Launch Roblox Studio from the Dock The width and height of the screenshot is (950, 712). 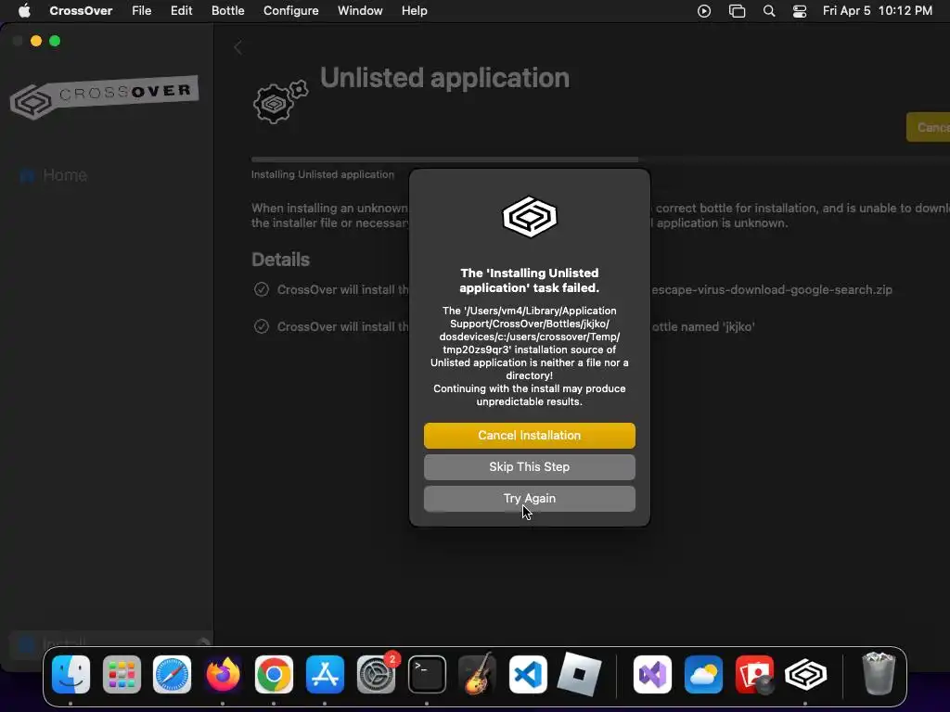tap(579, 674)
